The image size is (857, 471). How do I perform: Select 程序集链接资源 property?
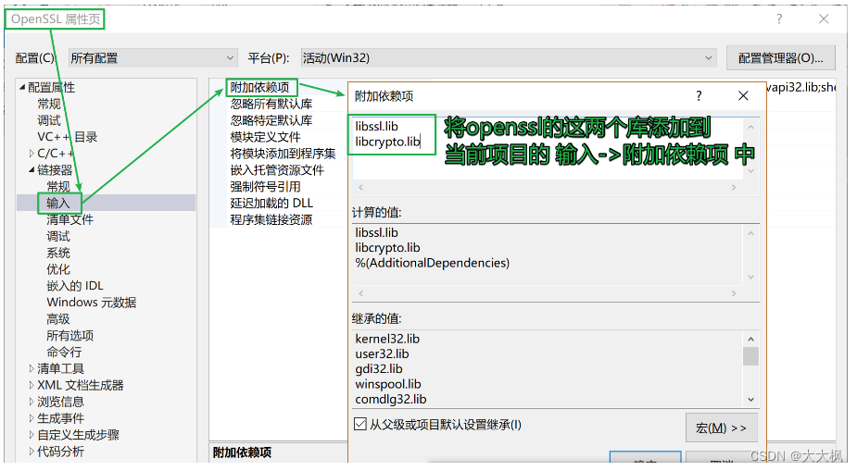pos(271,220)
